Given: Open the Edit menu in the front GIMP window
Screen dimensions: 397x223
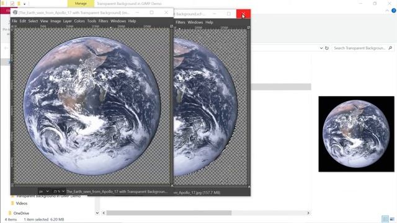Looking at the screenshot, I should 23,21.
